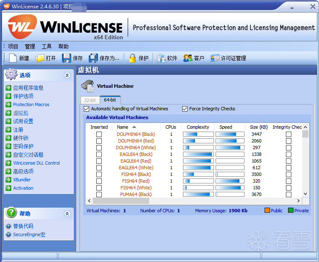This screenshot has width=319, height=262.
Task: Open the SecureEngine宏 help link
Action: tap(29, 234)
